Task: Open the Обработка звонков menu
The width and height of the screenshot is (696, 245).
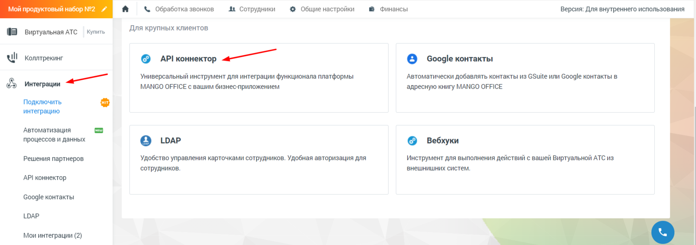Action: pyautogui.click(x=179, y=9)
